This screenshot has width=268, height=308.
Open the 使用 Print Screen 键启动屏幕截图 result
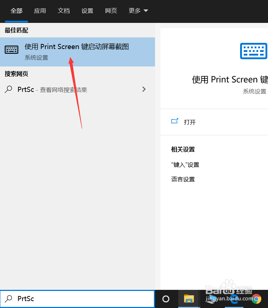[78, 52]
